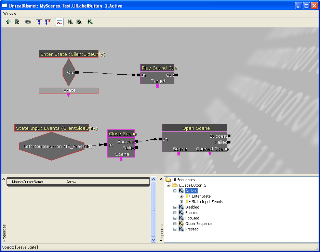Toggle visibility of the Sequences panel
320x252 pixels.
(x=161, y=178)
